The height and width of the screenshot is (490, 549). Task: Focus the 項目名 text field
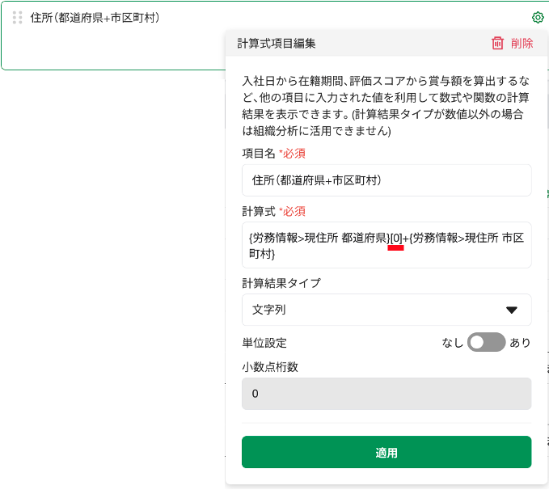coord(386,180)
